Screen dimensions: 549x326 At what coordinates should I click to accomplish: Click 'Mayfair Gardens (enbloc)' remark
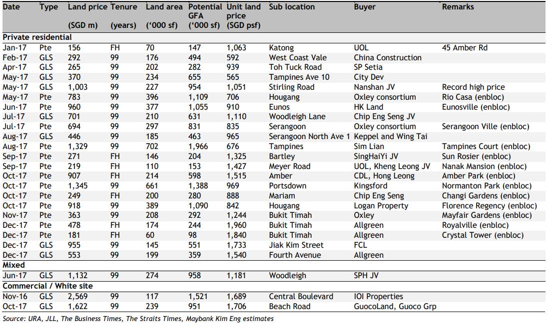pos(487,215)
